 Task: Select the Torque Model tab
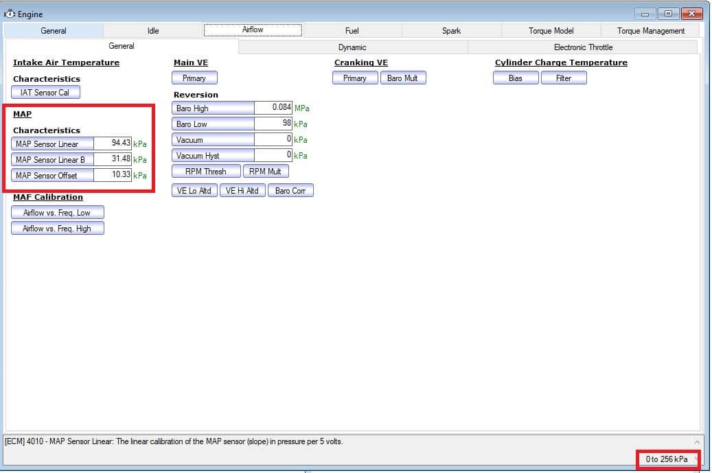point(551,31)
